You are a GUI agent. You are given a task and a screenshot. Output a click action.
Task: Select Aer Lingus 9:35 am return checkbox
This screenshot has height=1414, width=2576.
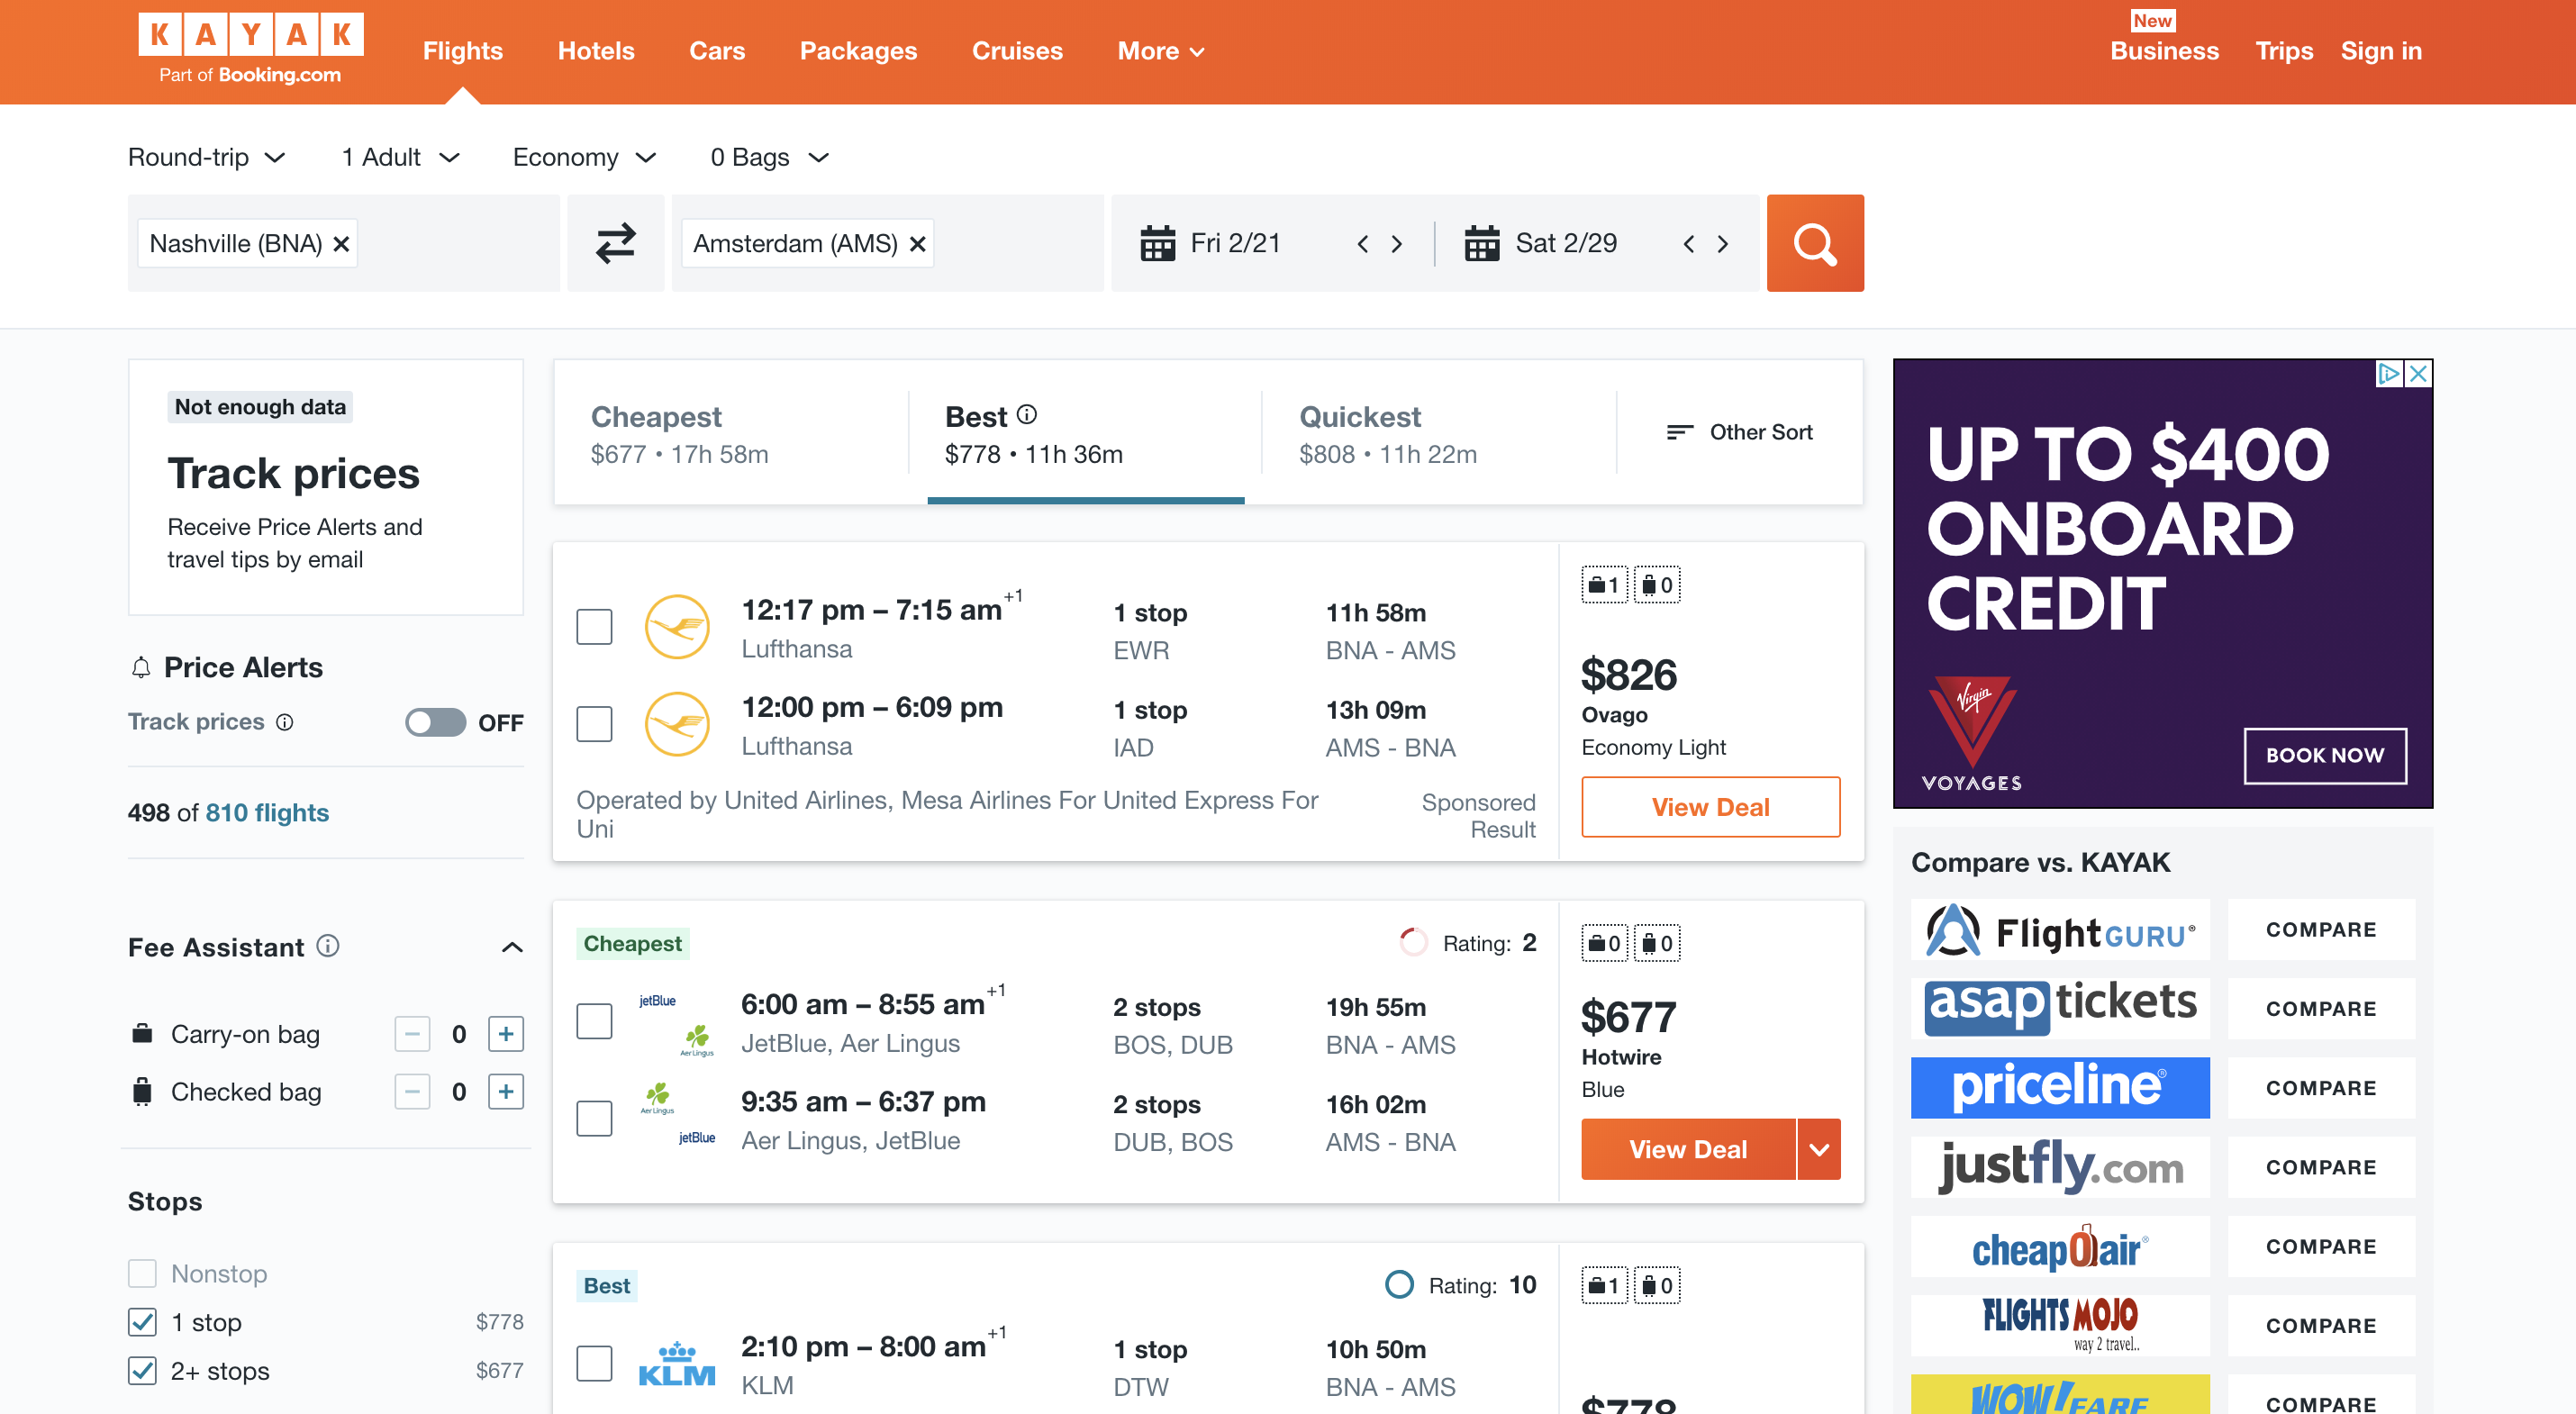click(x=594, y=1118)
